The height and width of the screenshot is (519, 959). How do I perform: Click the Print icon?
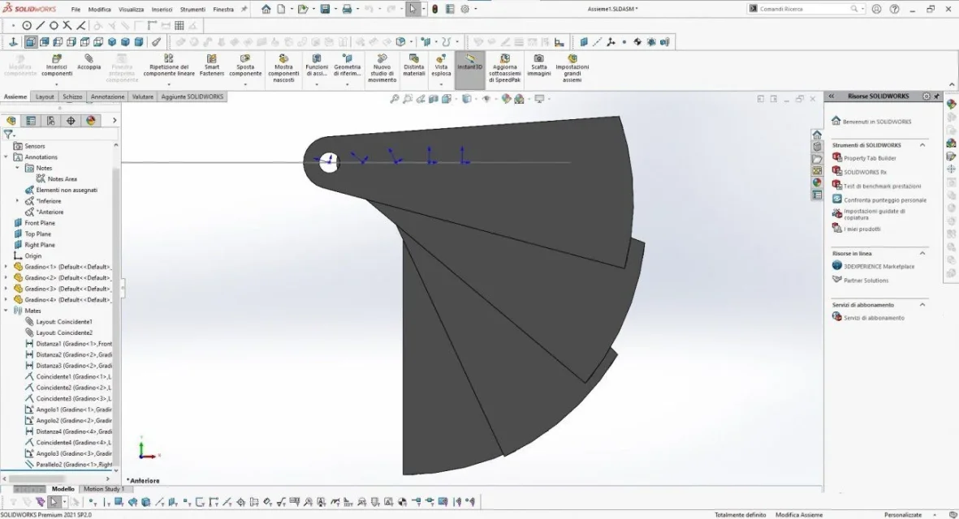(x=347, y=9)
